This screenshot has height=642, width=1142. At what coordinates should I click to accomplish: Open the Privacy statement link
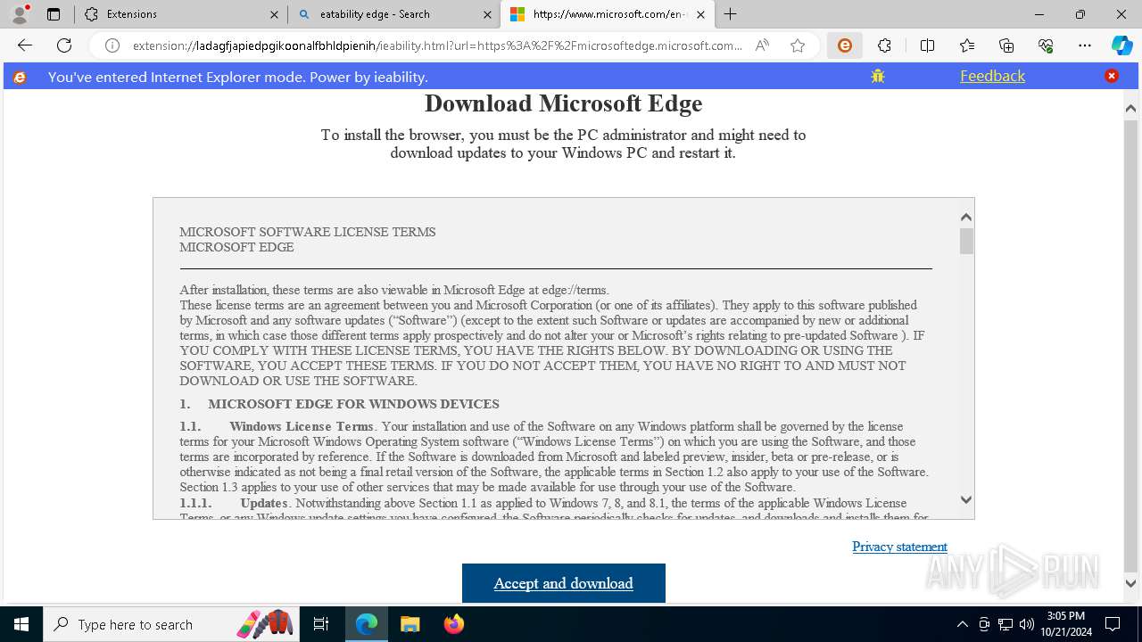click(899, 547)
